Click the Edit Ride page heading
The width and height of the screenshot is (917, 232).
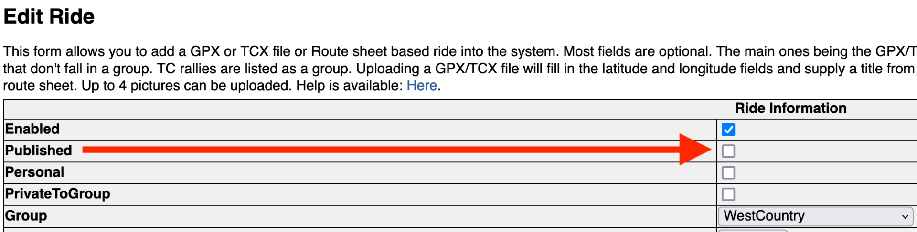pyautogui.click(x=49, y=17)
